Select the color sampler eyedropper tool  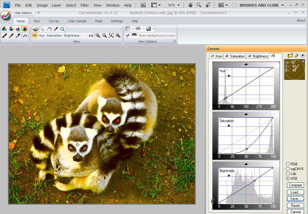[x=56, y=29]
